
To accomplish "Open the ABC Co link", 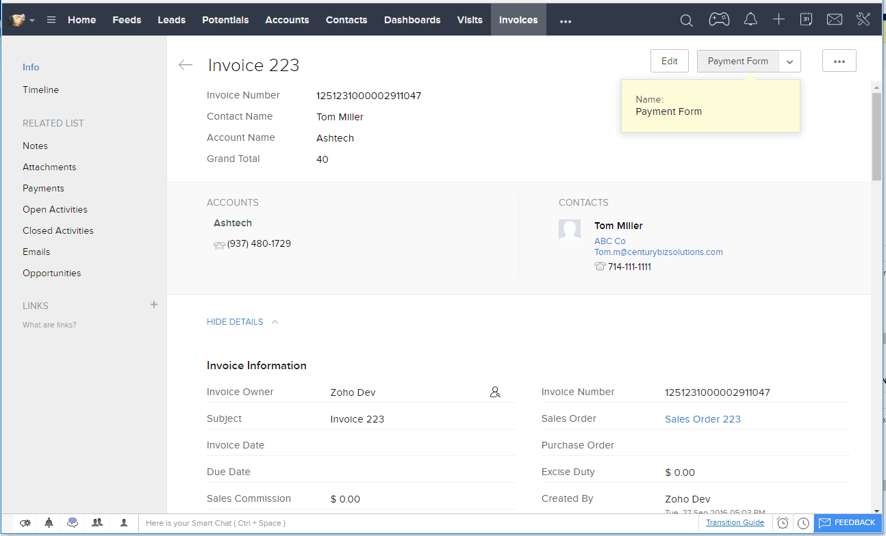I will point(610,241).
